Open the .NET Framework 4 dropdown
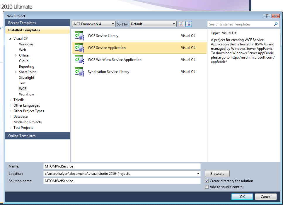This screenshot has height=205, width=283. click(94, 24)
